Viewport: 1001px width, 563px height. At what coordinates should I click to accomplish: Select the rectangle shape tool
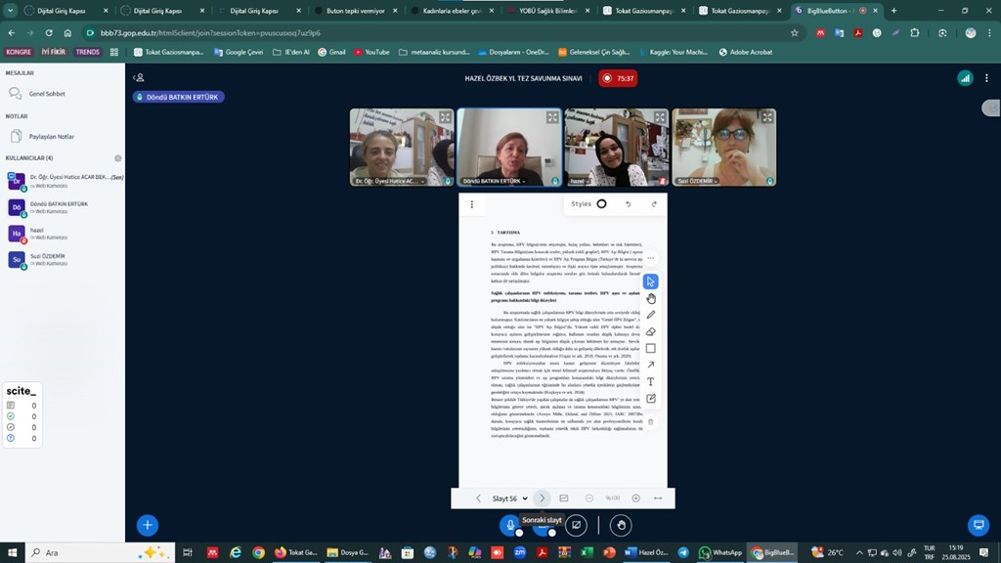[x=651, y=348]
